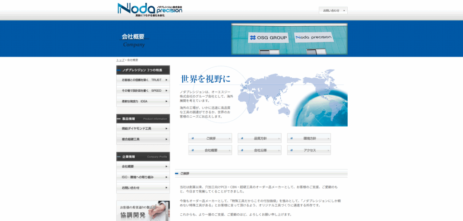
Task: Open 会社概要 in the sidebar menu
Action: coord(143,167)
